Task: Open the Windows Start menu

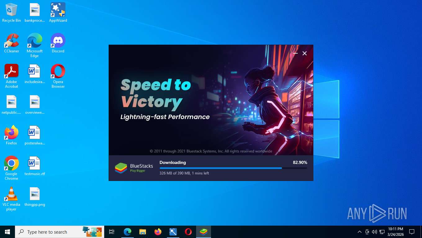Action: point(7,232)
